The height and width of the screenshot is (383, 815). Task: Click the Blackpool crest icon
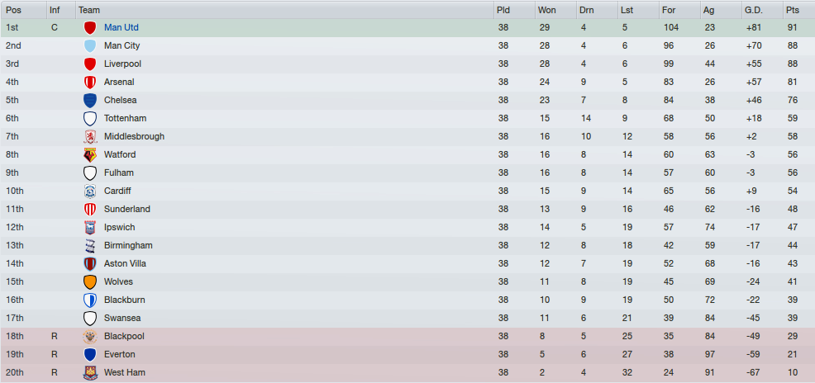coord(90,336)
